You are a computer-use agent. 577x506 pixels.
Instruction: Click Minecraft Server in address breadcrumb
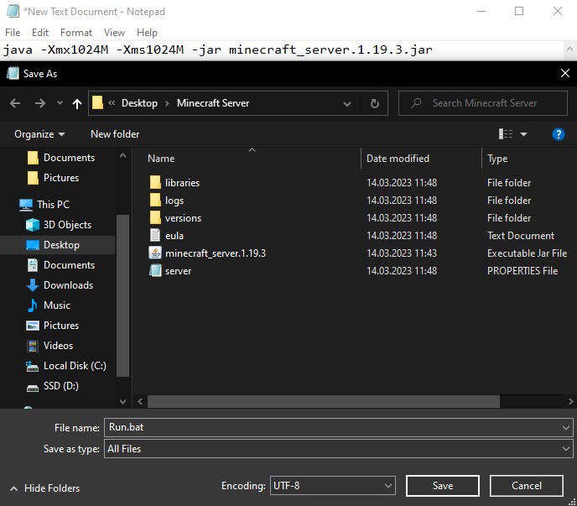pyautogui.click(x=213, y=103)
